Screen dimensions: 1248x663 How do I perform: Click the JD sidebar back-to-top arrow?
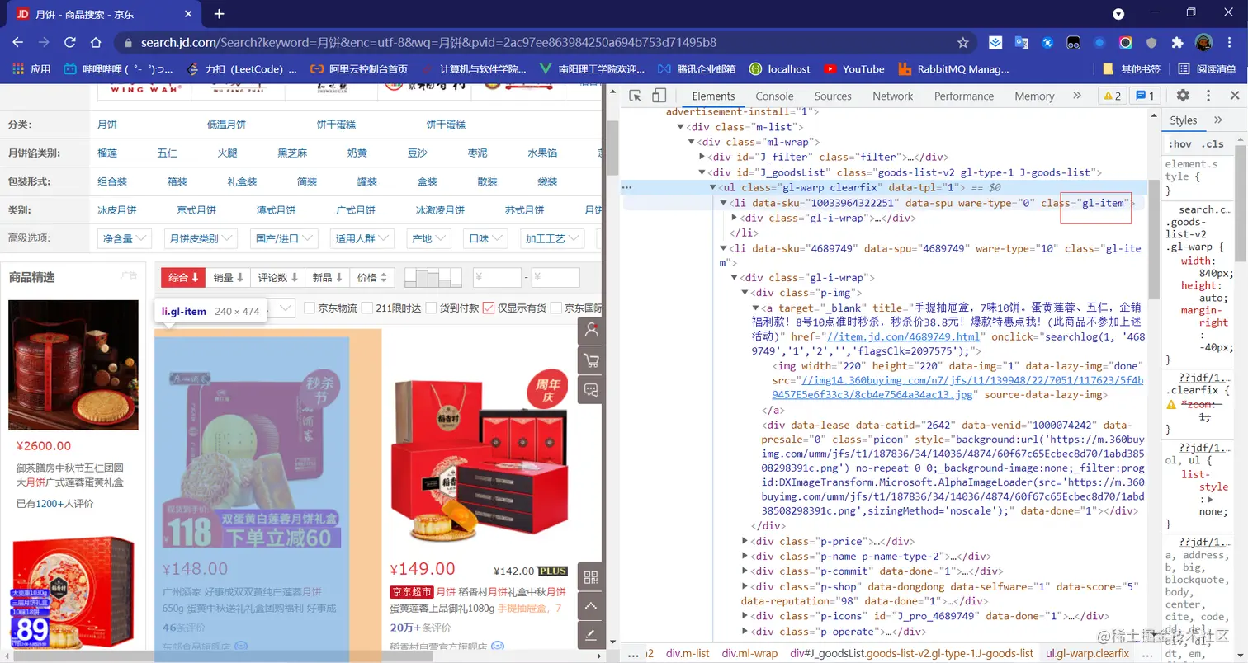tap(591, 605)
